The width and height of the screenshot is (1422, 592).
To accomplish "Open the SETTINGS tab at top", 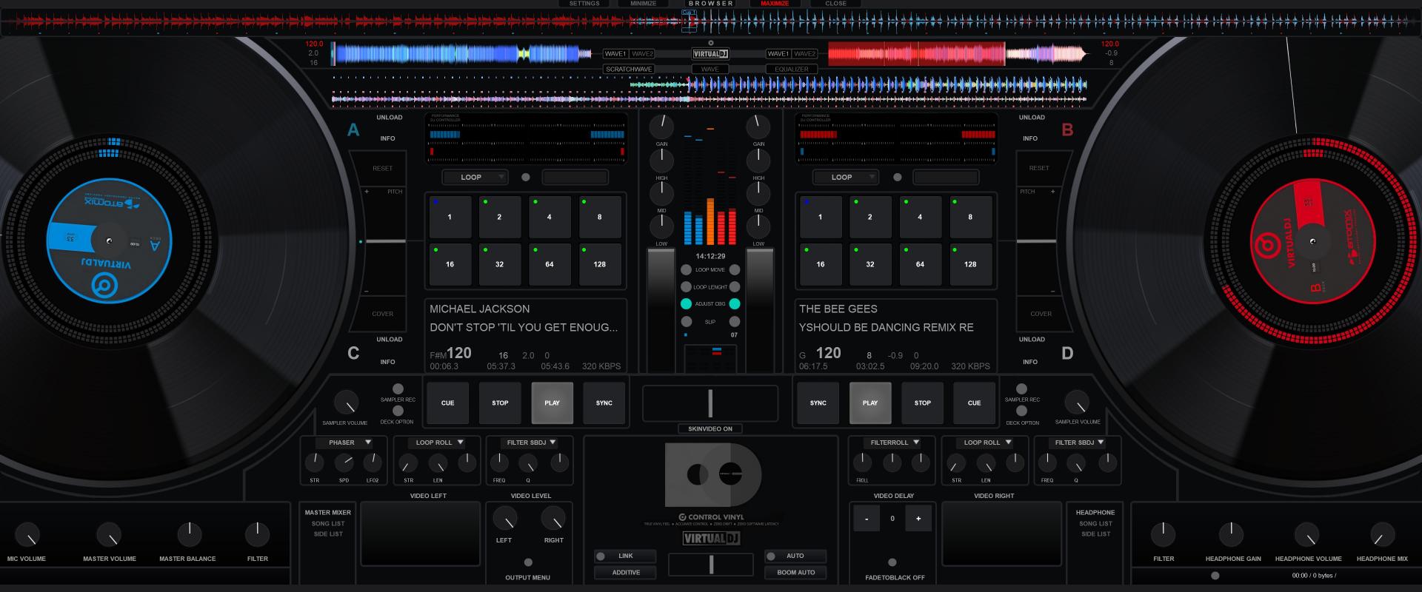I will pyautogui.click(x=584, y=4).
